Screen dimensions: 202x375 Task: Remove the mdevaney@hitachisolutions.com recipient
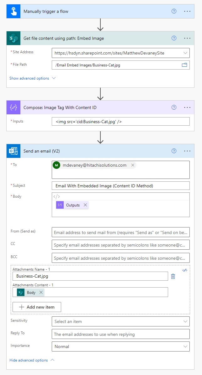click(133, 165)
